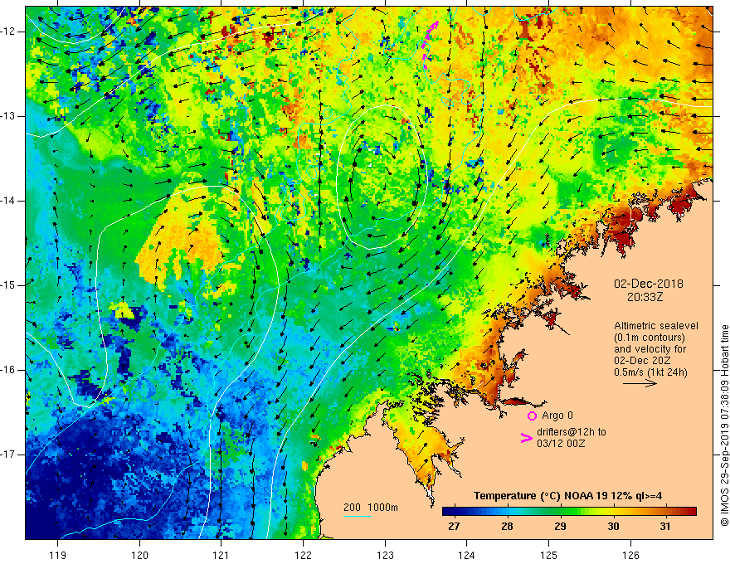Click the color bar value 28

pyautogui.click(x=507, y=527)
